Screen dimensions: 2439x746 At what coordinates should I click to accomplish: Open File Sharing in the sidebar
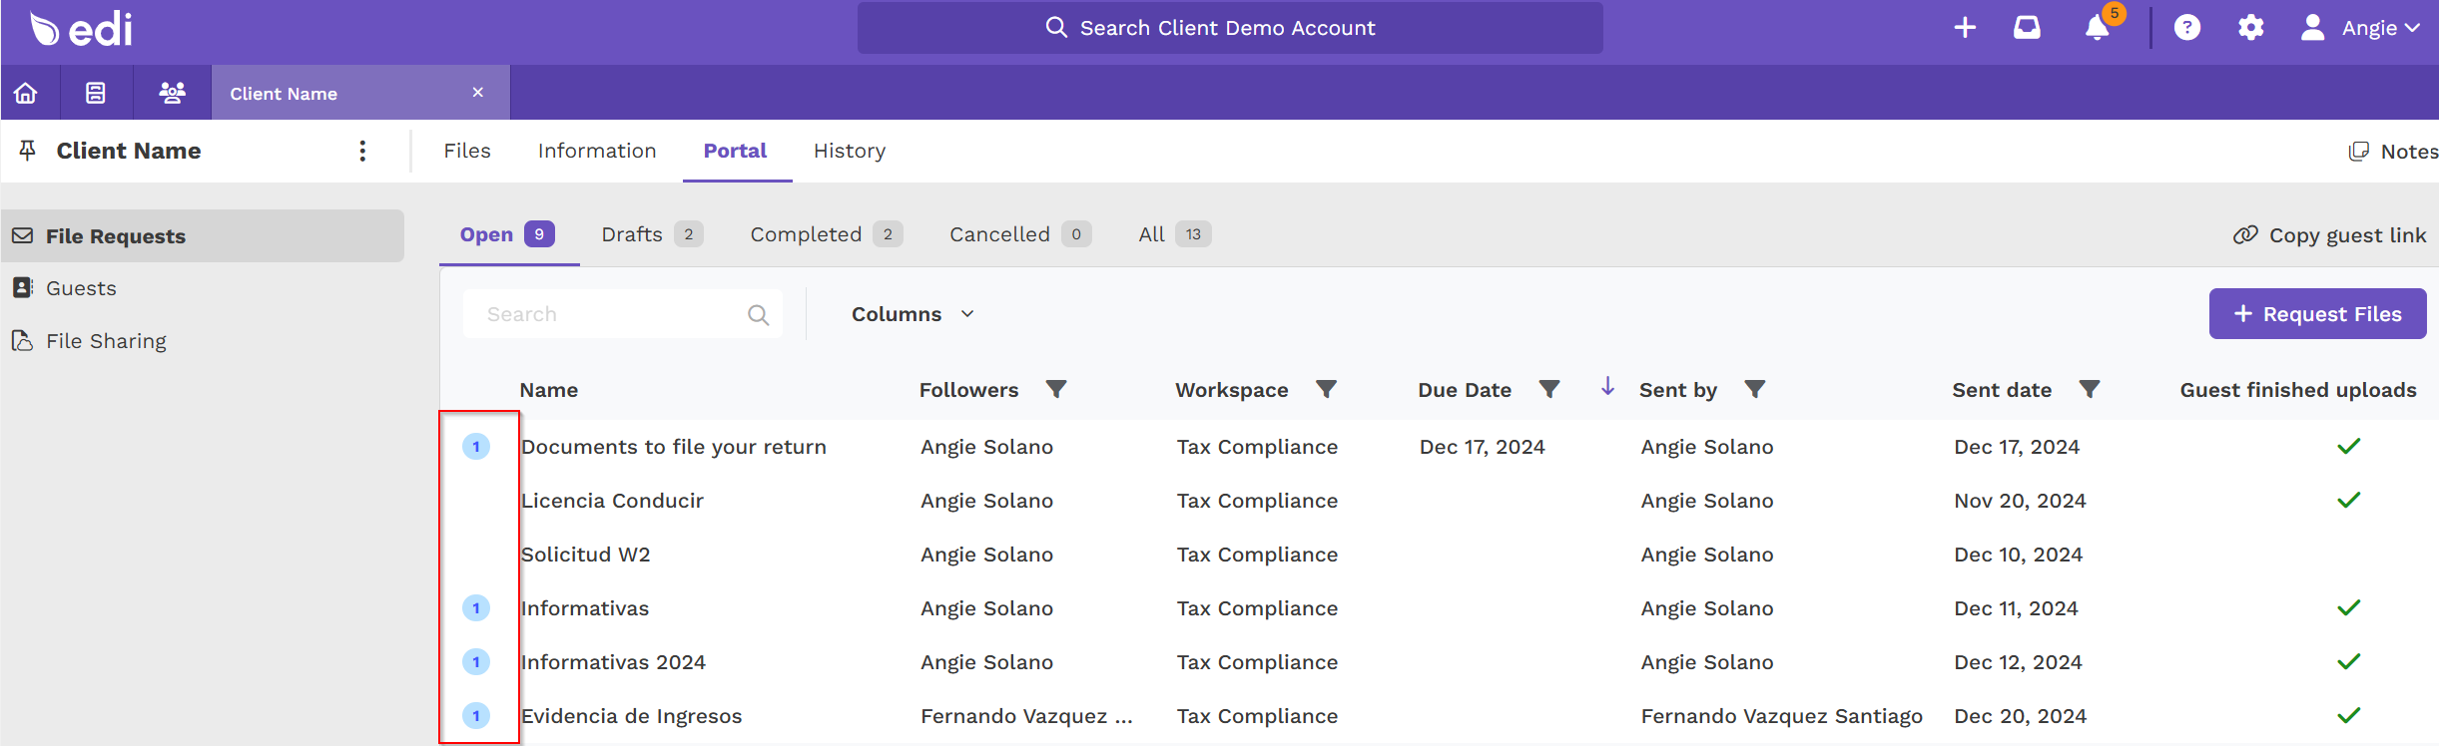[x=90, y=341]
